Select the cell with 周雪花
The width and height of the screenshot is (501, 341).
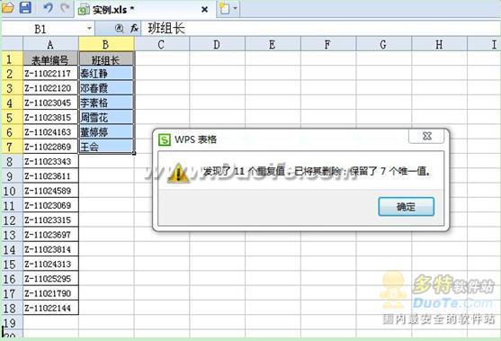click(106, 117)
